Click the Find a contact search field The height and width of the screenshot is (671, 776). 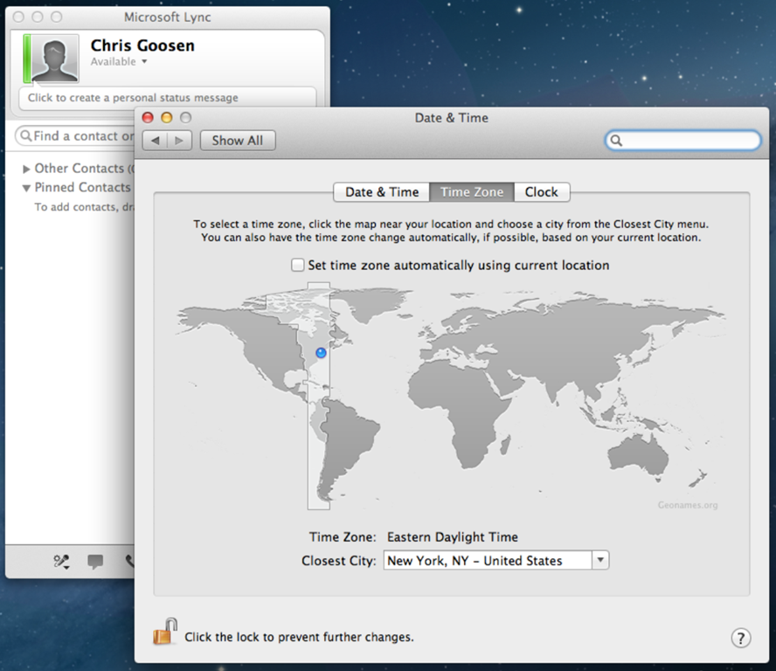pos(75,136)
